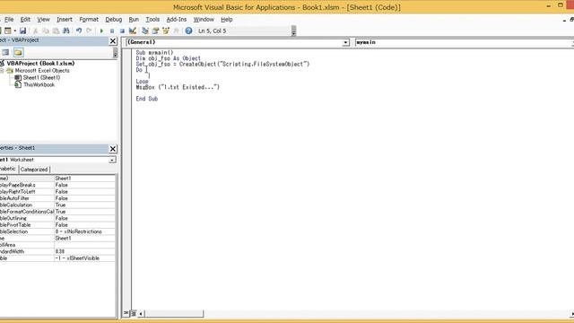Open the File menu
Image resolution: width=574 pixels, height=323 pixels.
9,20
